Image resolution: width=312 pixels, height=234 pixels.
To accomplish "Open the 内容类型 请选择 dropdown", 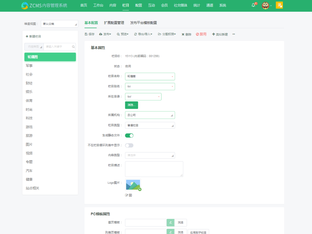I will click(150, 155).
